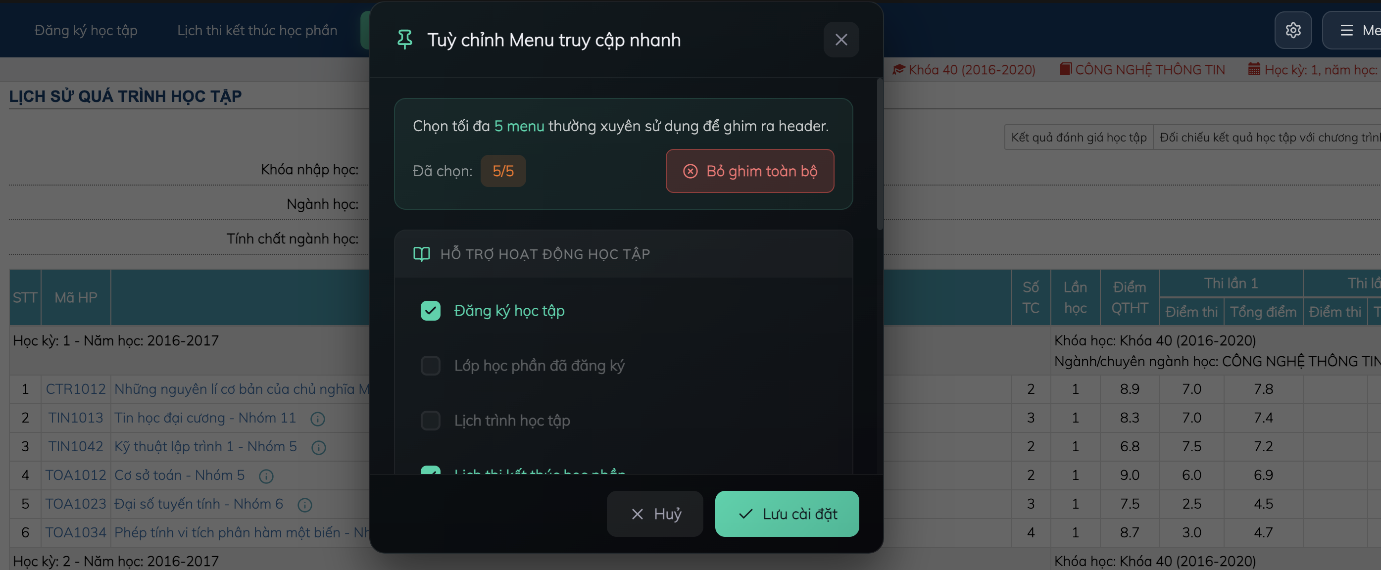Image resolution: width=1381 pixels, height=570 pixels.
Task: Click the info icon beside Tin học đại cương
Action: (317, 420)
